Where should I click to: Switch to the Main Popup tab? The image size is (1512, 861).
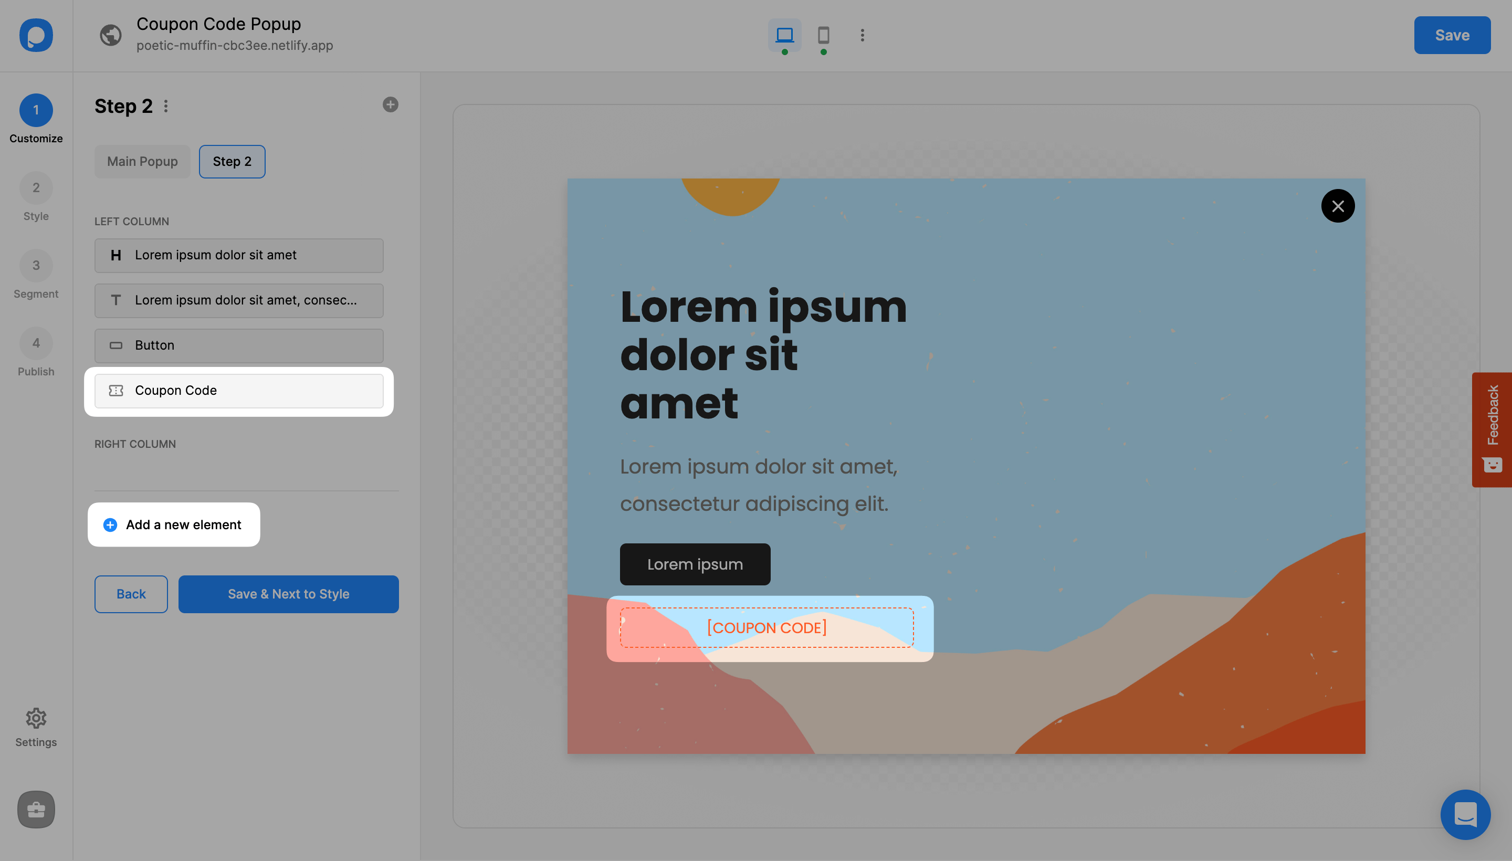(142, 161)
